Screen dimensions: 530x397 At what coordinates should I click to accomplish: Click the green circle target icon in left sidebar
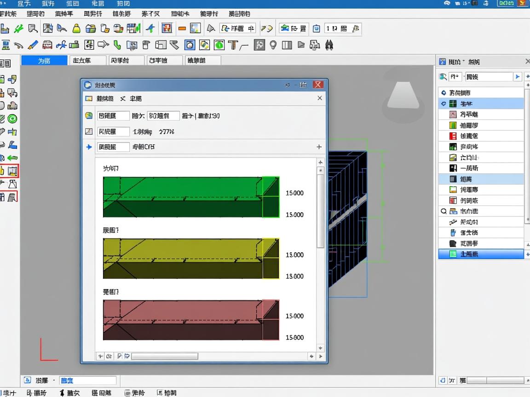[x=12, y=119]
